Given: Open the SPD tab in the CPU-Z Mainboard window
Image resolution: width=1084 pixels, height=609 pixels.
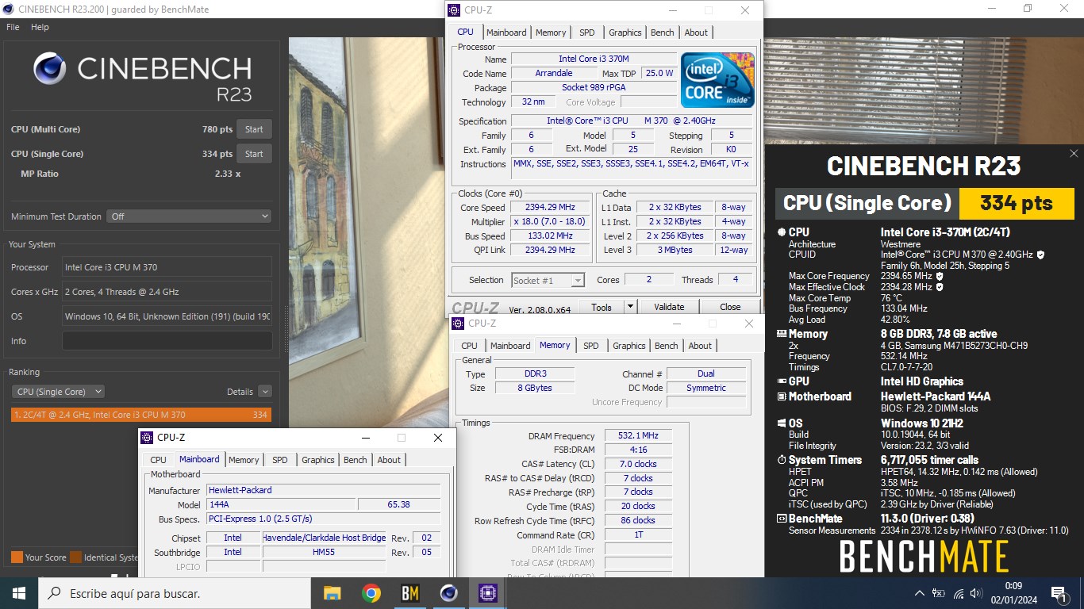Looking at the screenshot, I should [280, 460].
